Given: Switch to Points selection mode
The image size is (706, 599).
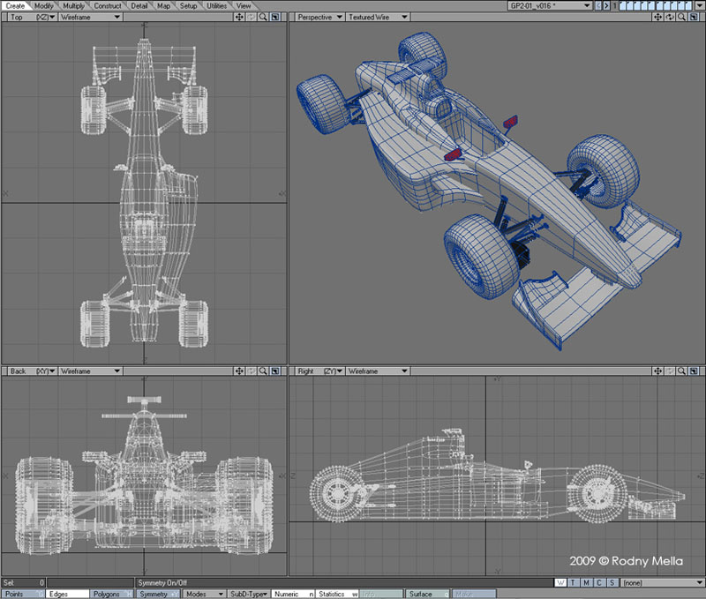Looking at the screenshot, I should point(15,594).
